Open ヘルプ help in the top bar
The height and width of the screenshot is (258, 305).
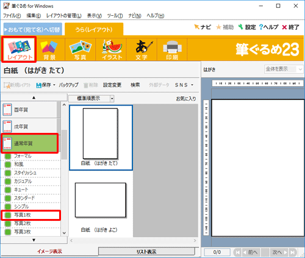point(268,27)
